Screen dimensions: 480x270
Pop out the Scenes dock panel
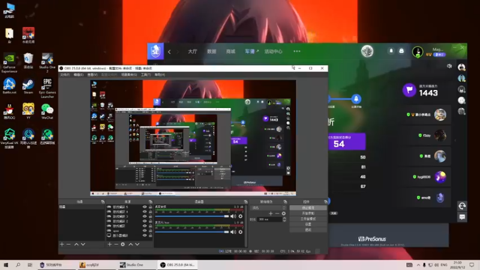tap(103, 202)
